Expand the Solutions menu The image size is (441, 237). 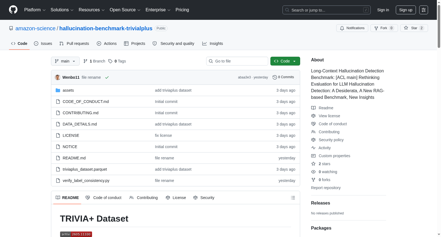pyautogui.click(x=62, y=10)
